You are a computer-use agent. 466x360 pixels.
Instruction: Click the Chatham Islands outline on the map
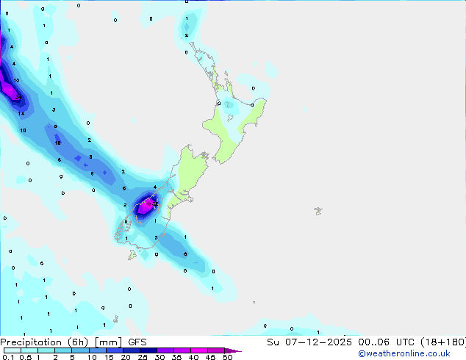[318, 211]
